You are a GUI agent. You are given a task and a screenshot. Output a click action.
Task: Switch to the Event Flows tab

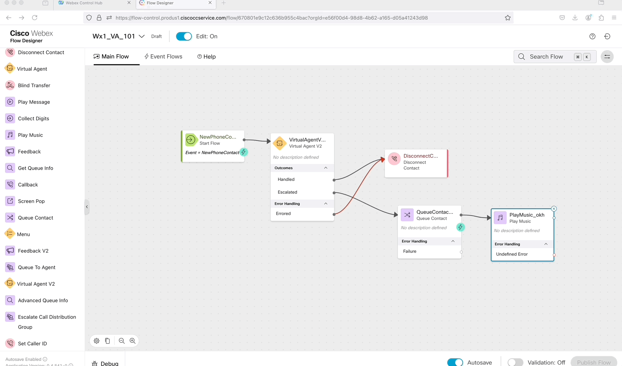click(x=163, y=56)
